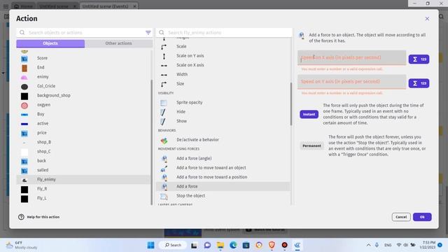This screenshot has height=252, width=448.
Task: Select the Col_Cricle object icon
Action: pyautogui.click(x=24, y=87)
